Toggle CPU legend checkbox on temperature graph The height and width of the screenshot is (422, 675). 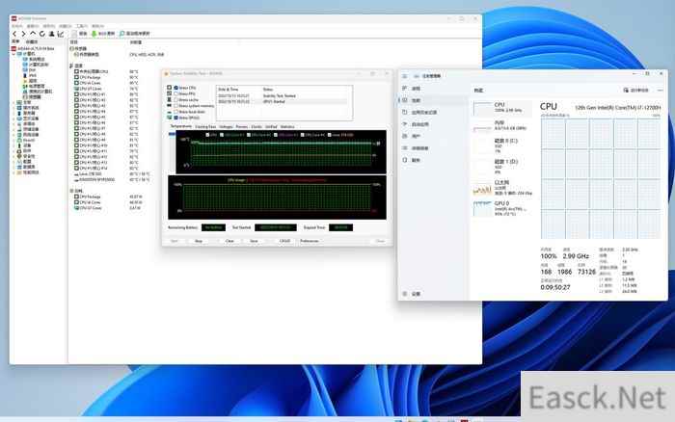207,135
